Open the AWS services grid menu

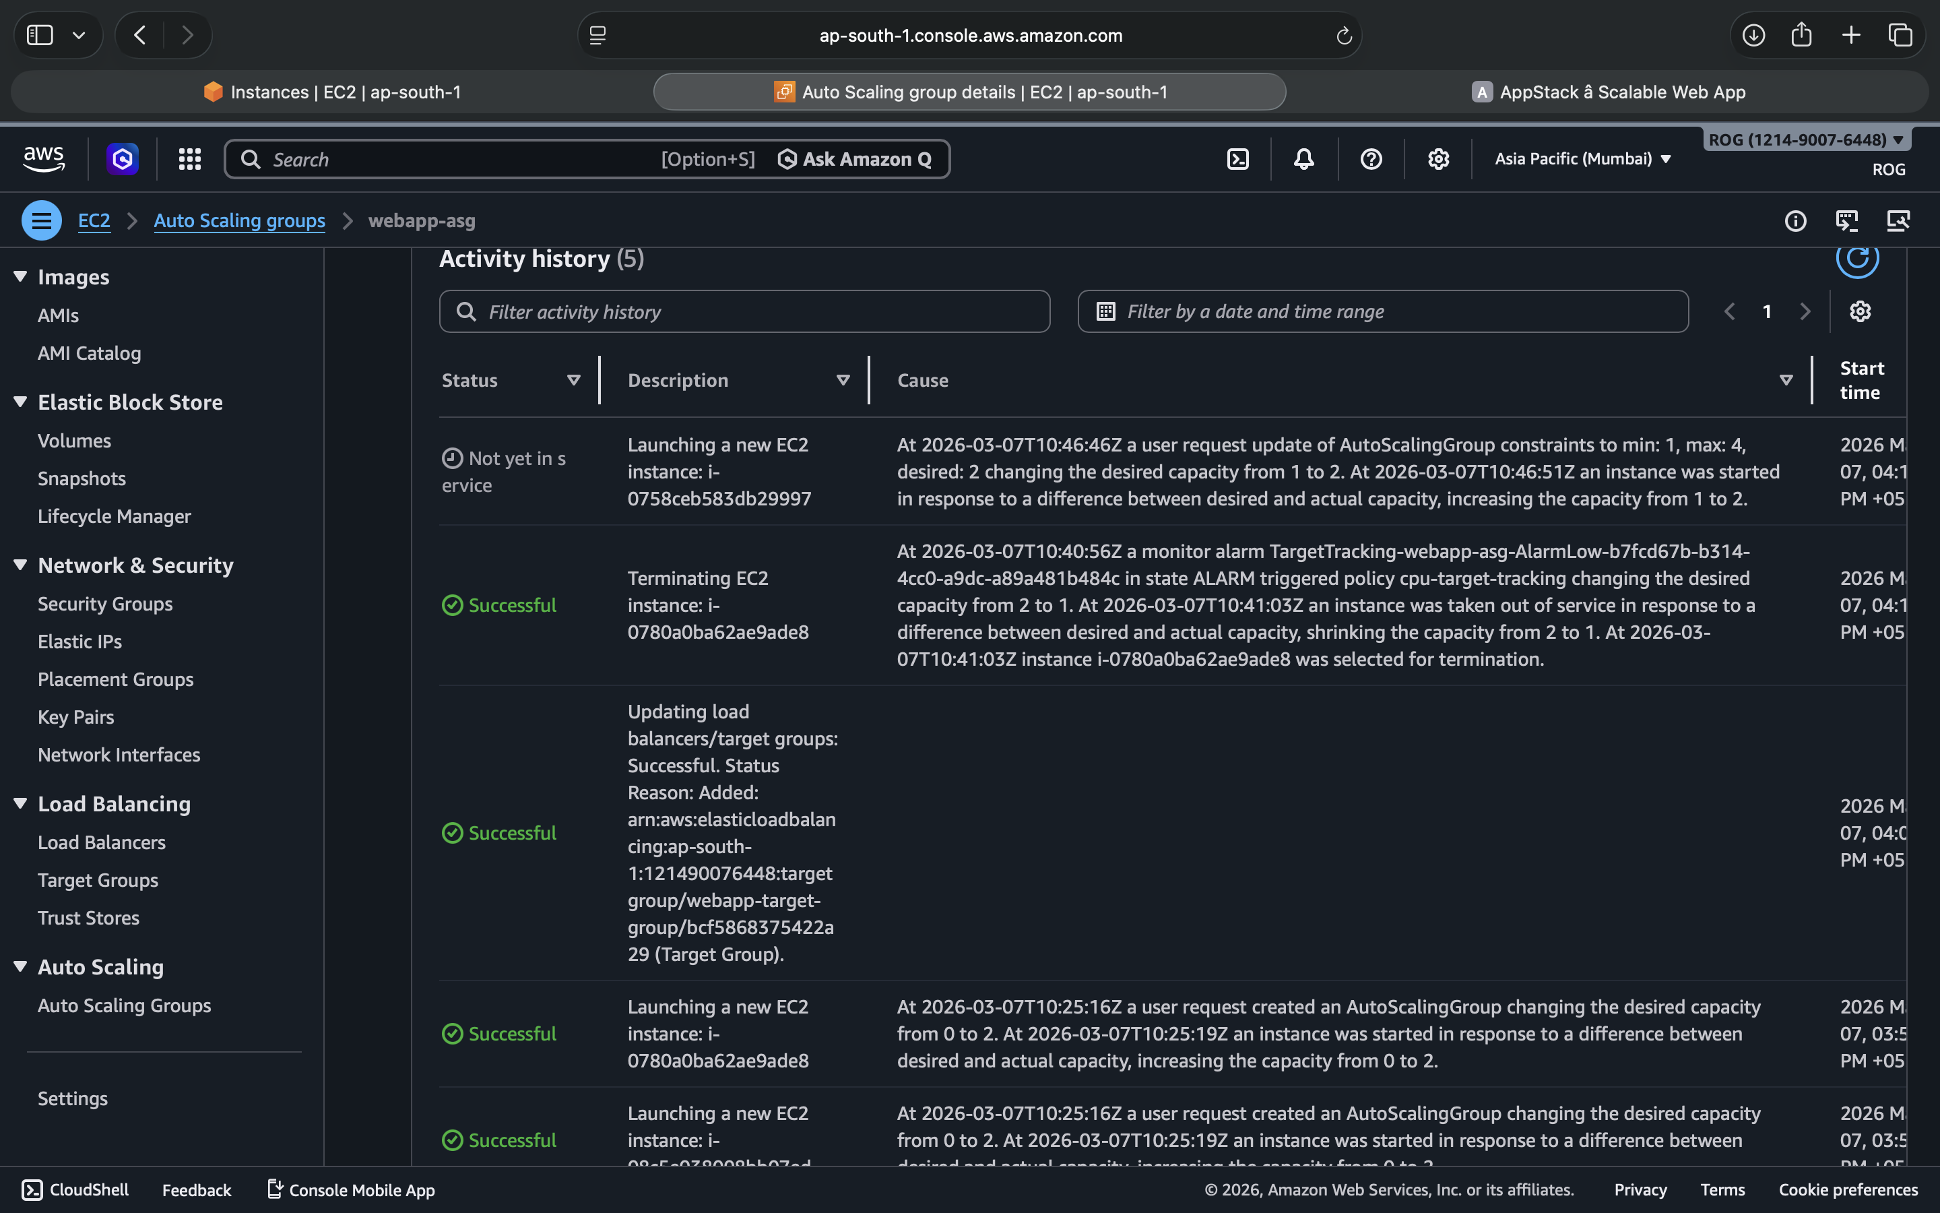[189, 159]
